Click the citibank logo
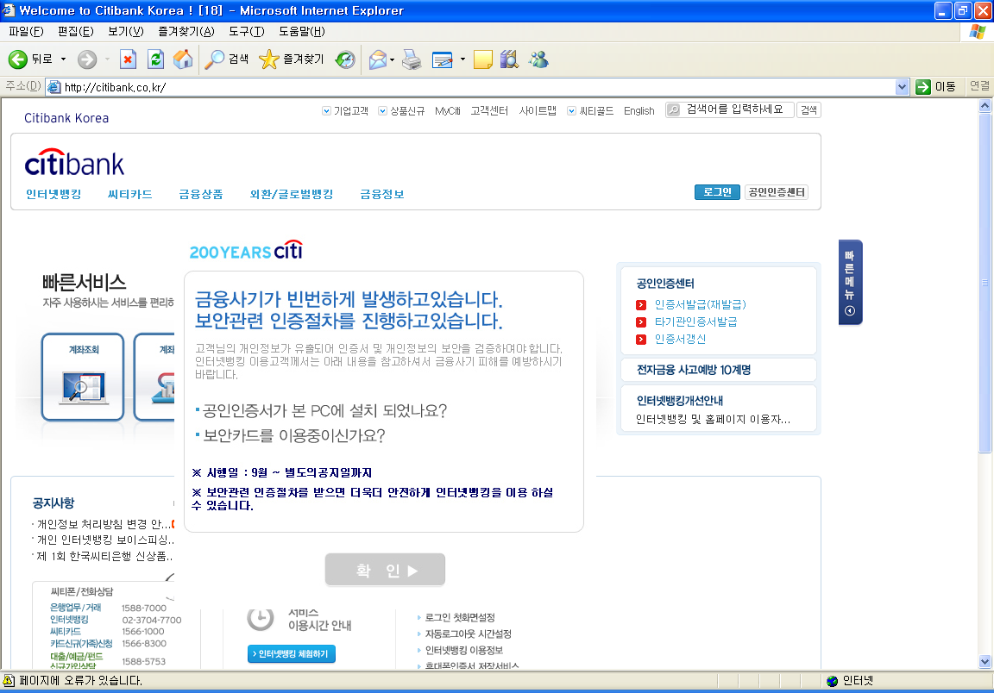 pos(74,163)
